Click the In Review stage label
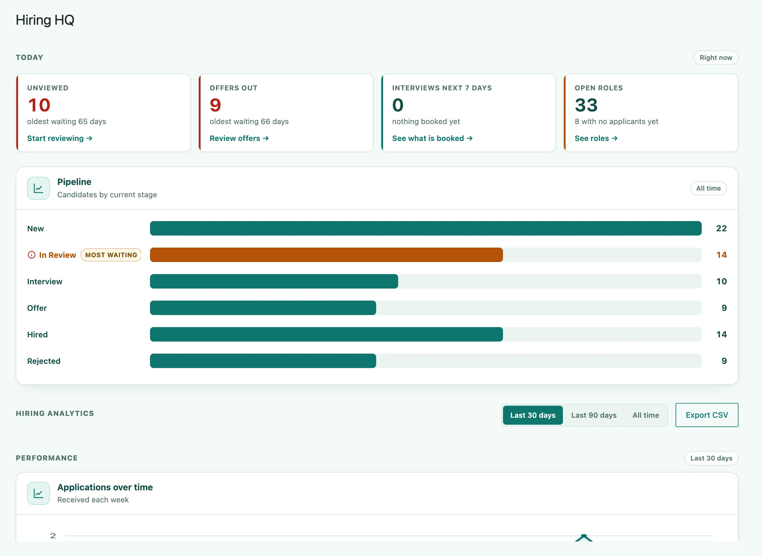The width and height of the screenshot is (762, 556). (x=58, y=255)
